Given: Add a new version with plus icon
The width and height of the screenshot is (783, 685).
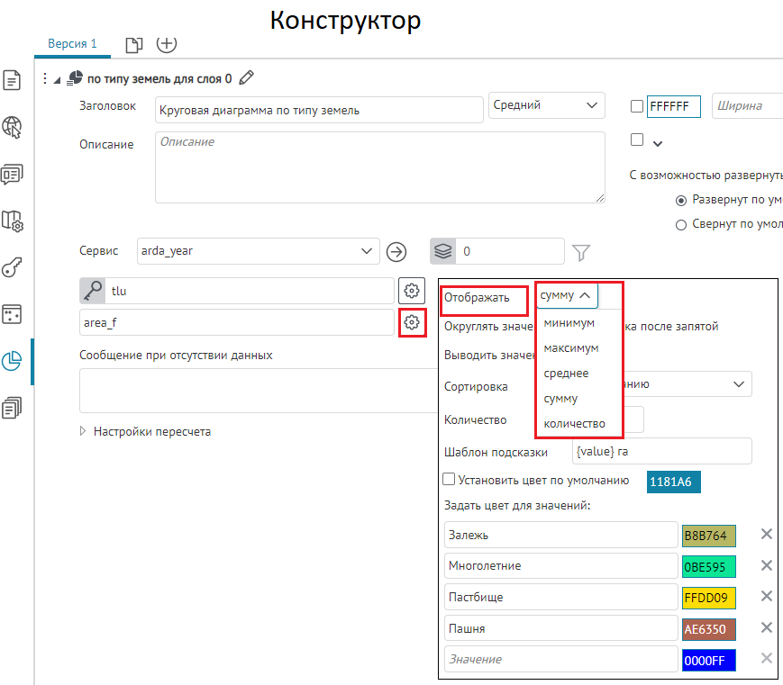Looking at the screenshot, I should point(167,43).
